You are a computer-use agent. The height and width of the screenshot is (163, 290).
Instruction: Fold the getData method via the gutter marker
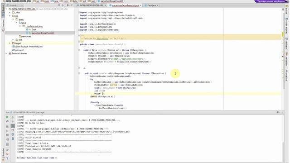[x=79, y=50]
